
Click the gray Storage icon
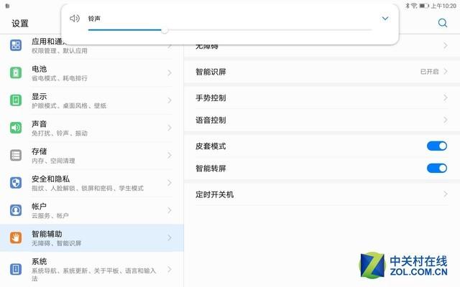[16, 155]
